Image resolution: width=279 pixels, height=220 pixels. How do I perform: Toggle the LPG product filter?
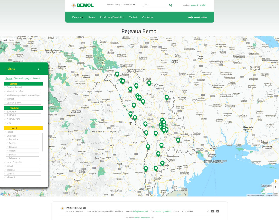click(x=9, y=123)
